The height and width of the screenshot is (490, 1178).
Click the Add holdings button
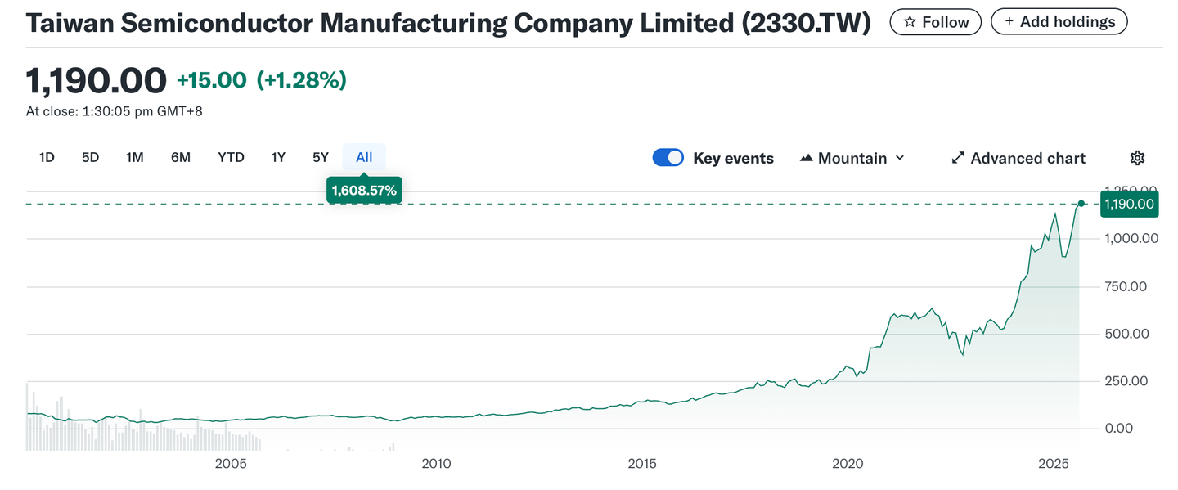[1059, 21]
